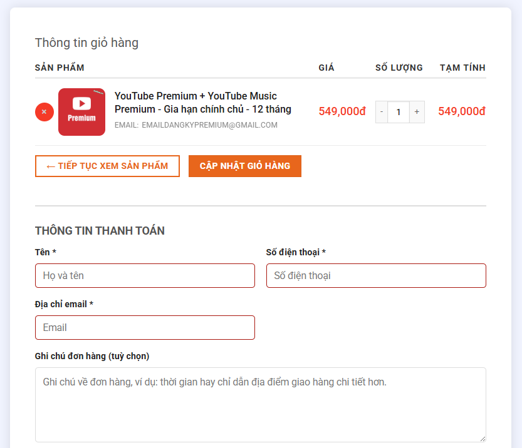Click the YouTube Premium product thumbnail

(x=81, y=112)
